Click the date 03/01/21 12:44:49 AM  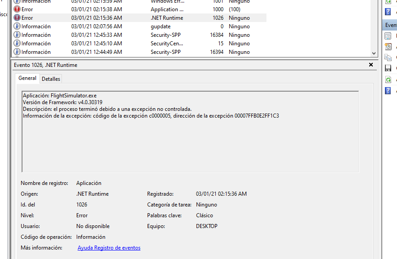click(x=96, y=52)
